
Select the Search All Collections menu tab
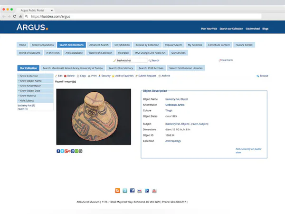point(71,45)
